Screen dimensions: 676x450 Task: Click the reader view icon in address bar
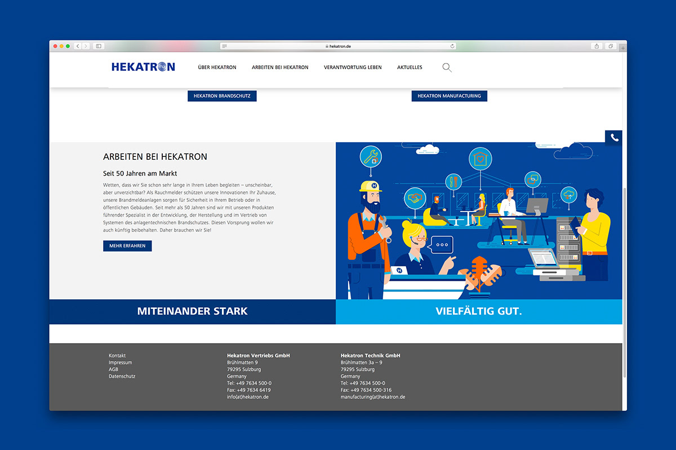click(x=225, y=46)
